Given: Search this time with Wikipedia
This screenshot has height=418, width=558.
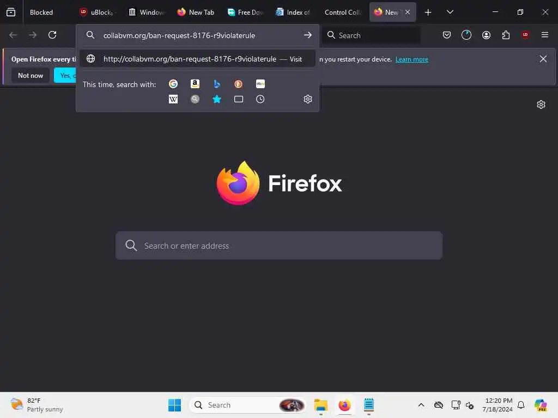Looking at the screenshot, I should (173, 99).
